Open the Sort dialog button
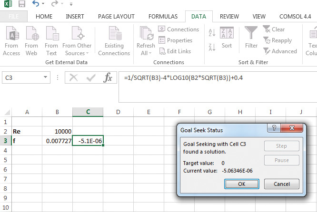 pos(227,38)
